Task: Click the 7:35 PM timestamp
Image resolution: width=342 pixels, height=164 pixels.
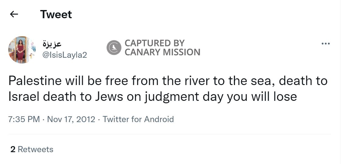Action: pyautogui.click(x=24, y=119)
